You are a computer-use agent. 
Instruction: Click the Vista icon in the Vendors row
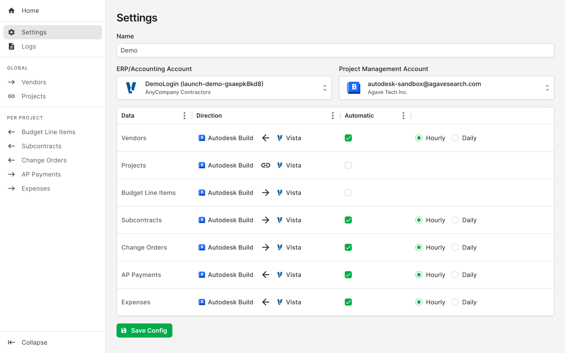tap(280, 138)
